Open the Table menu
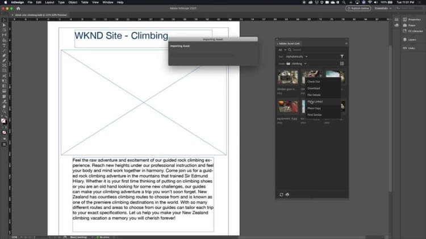 click(x=85, y=2)
